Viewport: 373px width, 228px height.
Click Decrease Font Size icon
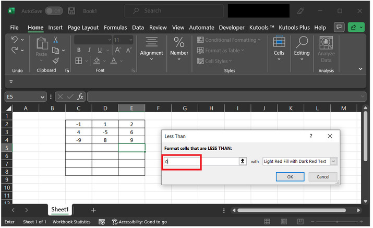click(129, 50)
